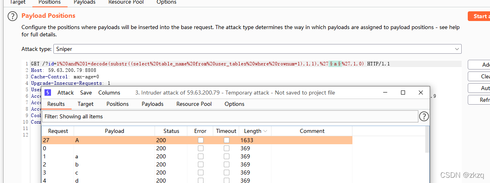Click the Host header line

pyautogui.click(x=64, y=70)
